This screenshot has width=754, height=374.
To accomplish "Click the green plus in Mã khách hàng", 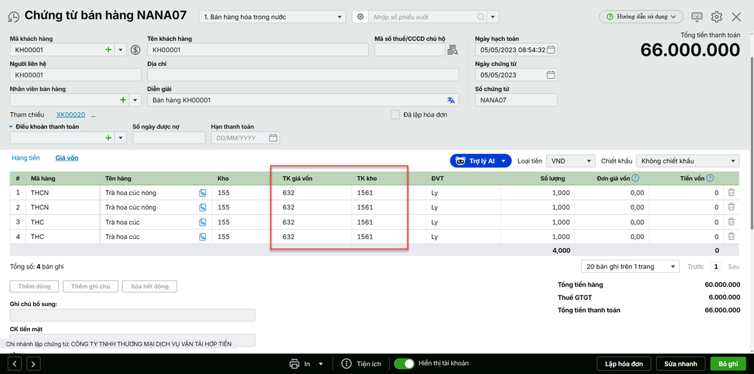I will tap(108, 50).
